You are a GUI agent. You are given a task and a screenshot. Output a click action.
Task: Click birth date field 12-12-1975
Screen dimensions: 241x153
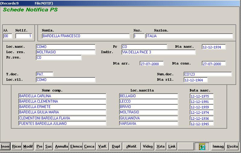click(202, 96)
